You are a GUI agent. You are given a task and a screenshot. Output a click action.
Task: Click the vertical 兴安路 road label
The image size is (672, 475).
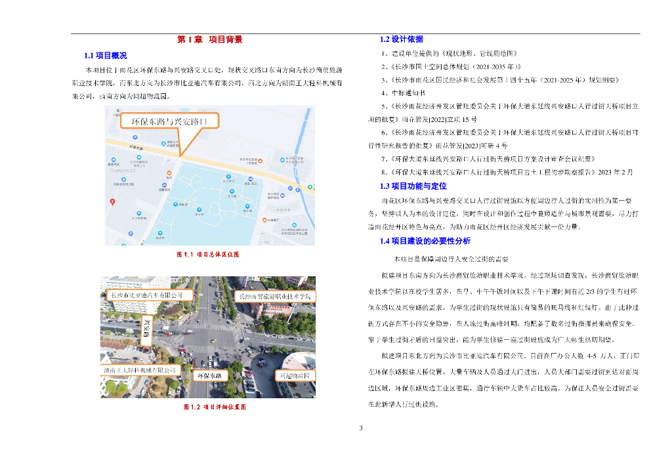tap(146, 329)
